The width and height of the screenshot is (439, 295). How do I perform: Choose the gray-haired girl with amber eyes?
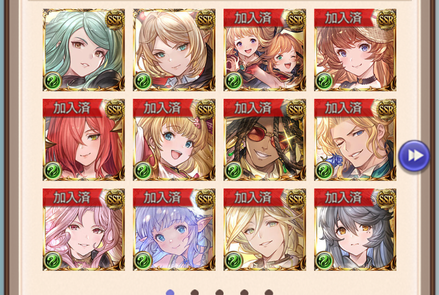[355, 230]
